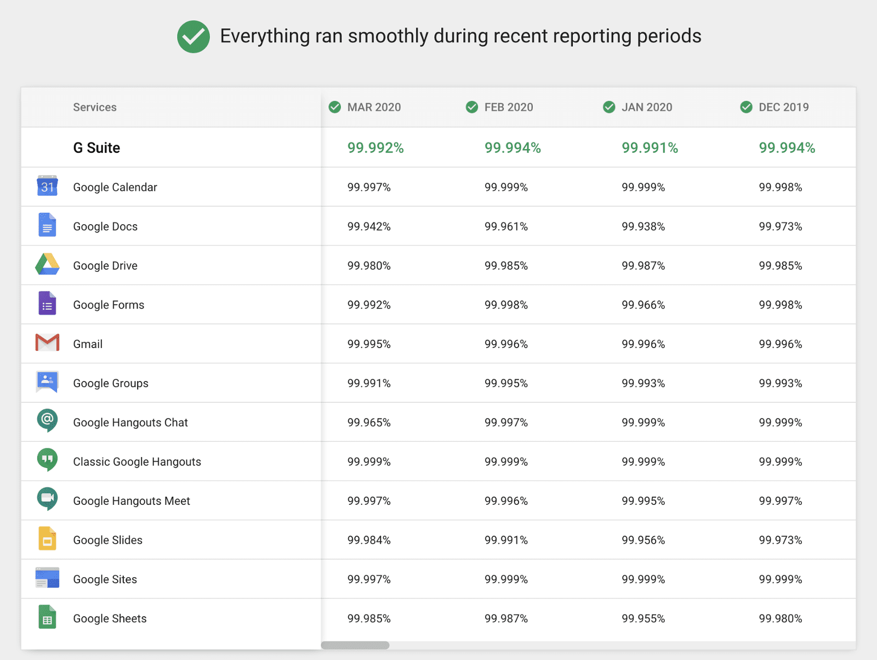Click the MAR 2020 status checkmark
Image resolution: width=877 pixels, height=660 pixels.
tap(334, 107)
